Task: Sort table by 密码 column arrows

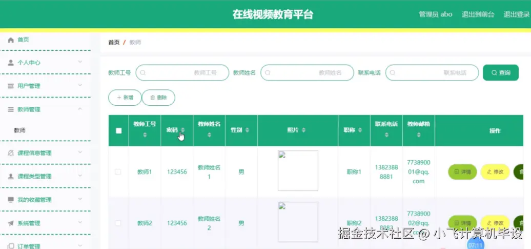Action: coord(183,130)
